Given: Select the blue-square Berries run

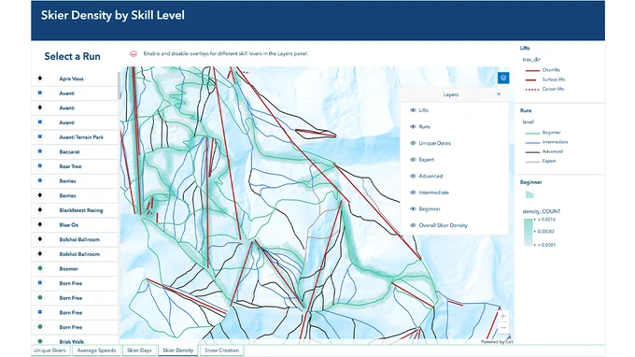Looking at the screenshot, I should 75,180.
